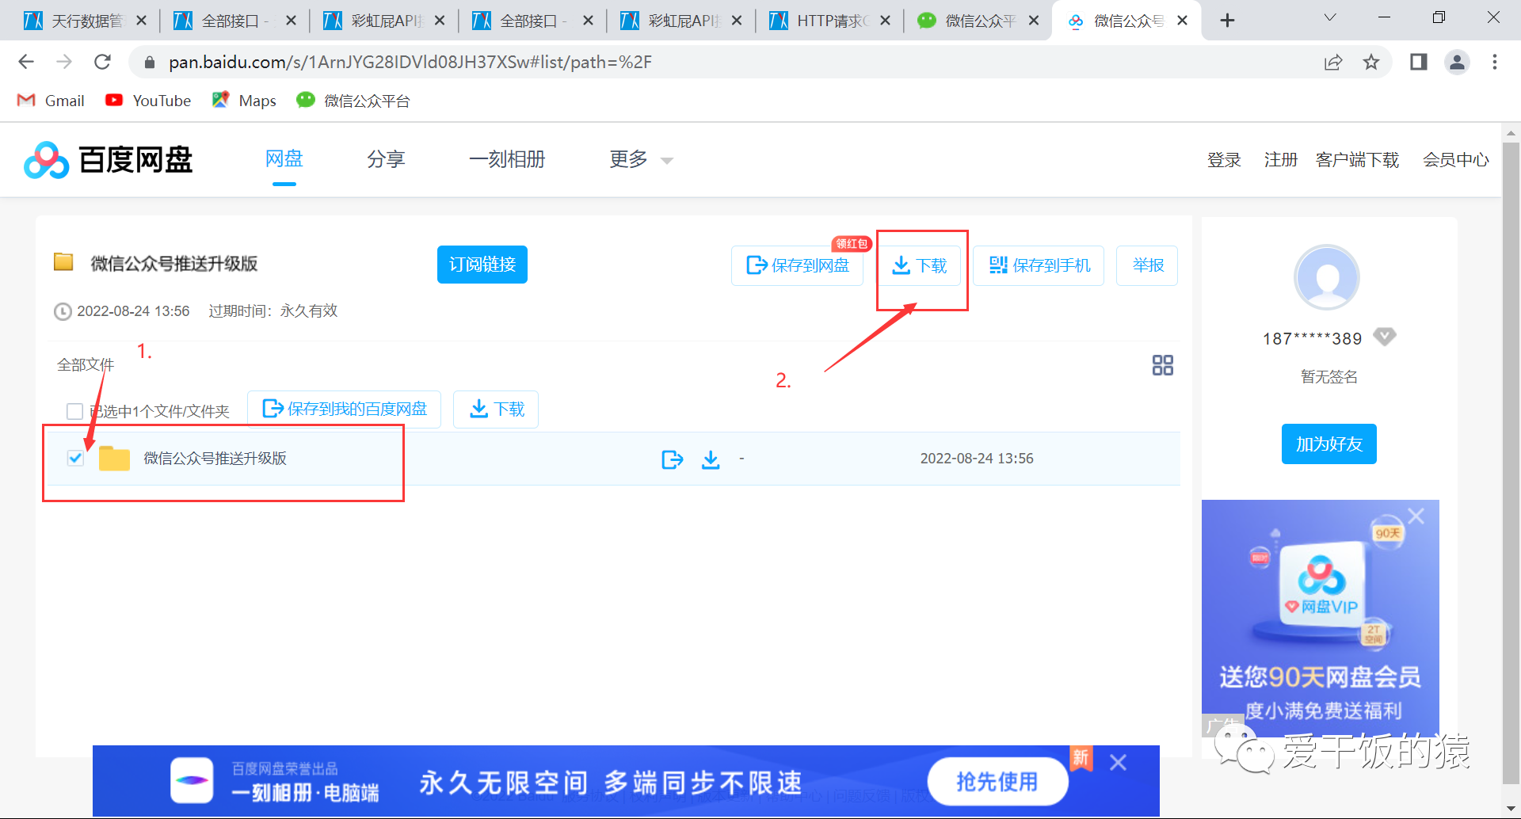Toggle the select-all files checkbox
Viewport: 1521px width, 819px height.
[x=74, y=411]
